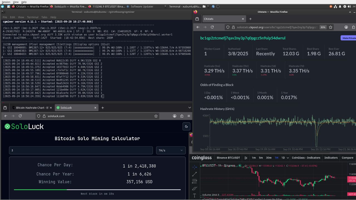This screenshot has width=356, height=200.
Task: Select the 5m timeframe
Action: 261,158
